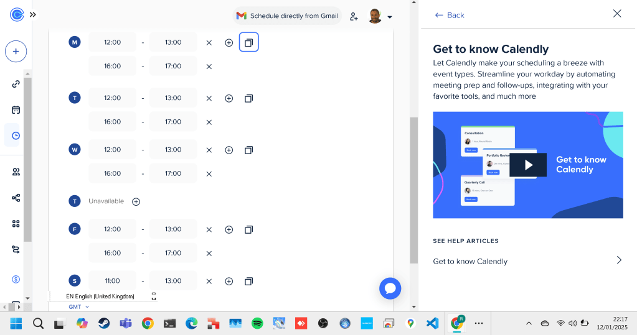
Task: Open Routing via the sidebar arrows icon
Action: click(16, 249)
